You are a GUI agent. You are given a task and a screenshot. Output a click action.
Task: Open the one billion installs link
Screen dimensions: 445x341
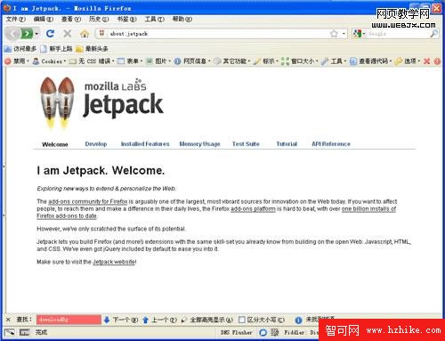(x=368, y=209)
